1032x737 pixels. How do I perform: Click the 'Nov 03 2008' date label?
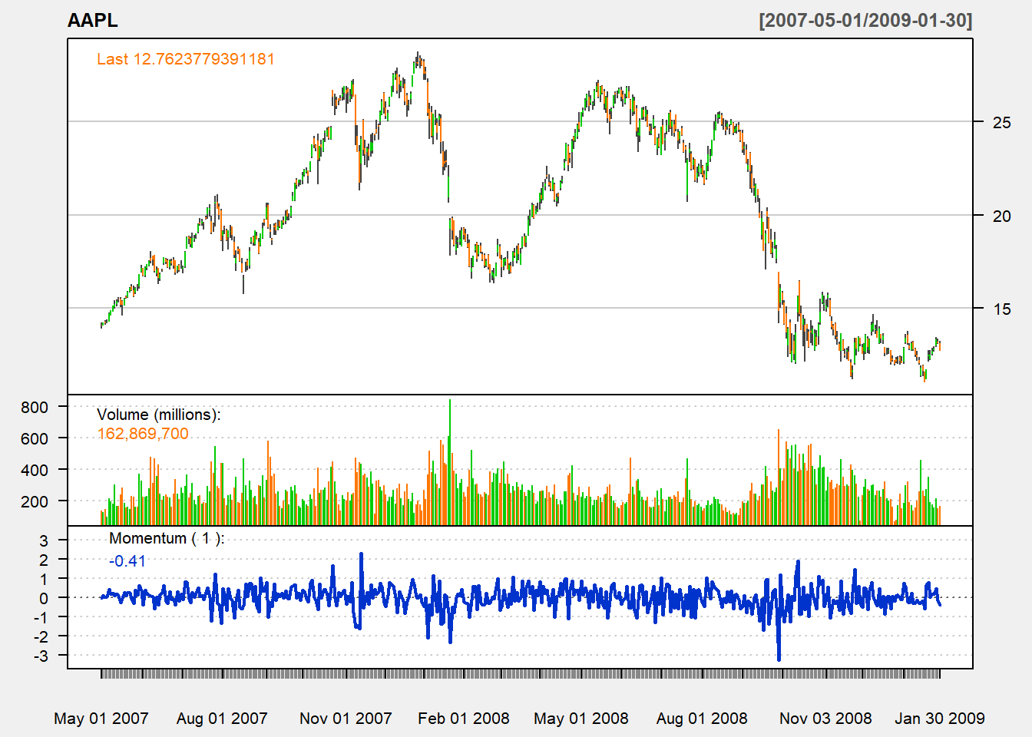point(825,719)
